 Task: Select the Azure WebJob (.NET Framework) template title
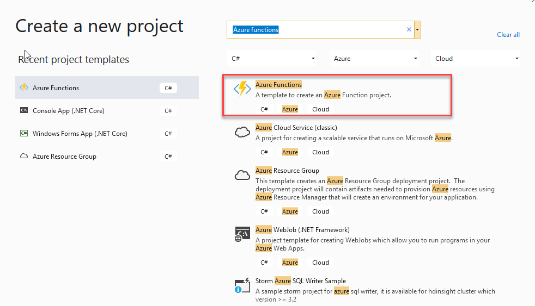pyautogui.click(x=302, y=230)
